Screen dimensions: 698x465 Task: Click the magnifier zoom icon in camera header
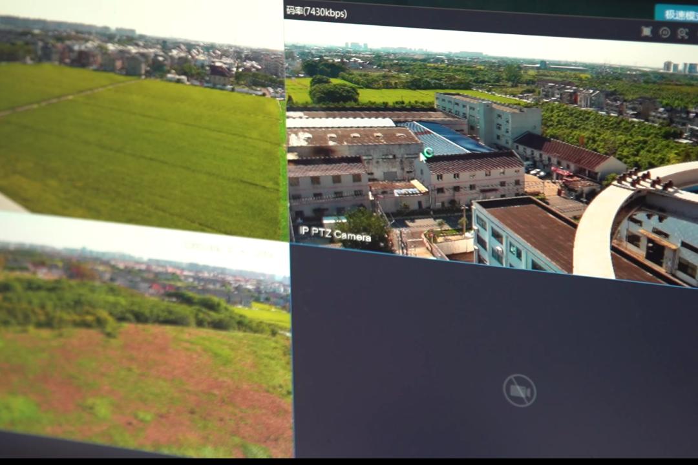tap(682, 34)
